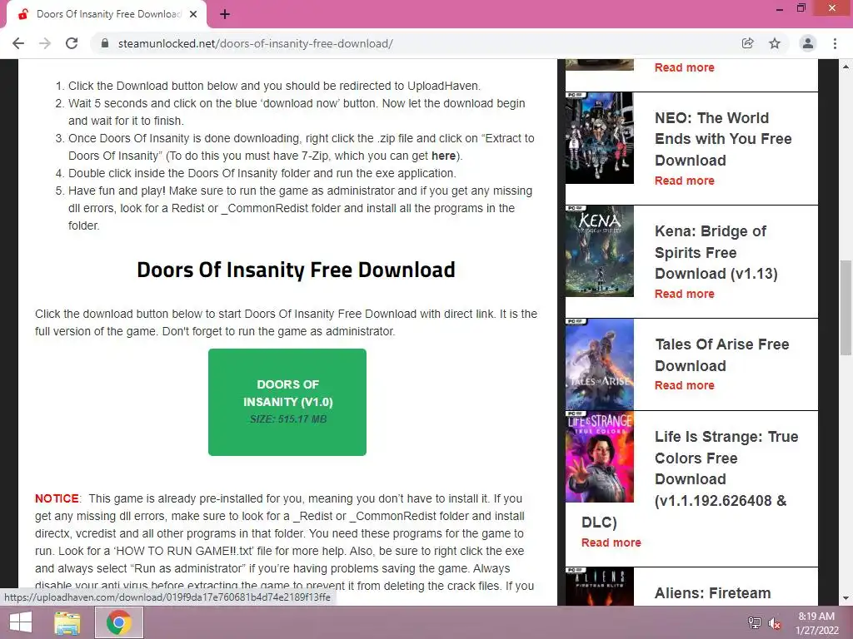Click scrollbar up arrow
This screenshot has width=853, height=639.
(846, 67)
